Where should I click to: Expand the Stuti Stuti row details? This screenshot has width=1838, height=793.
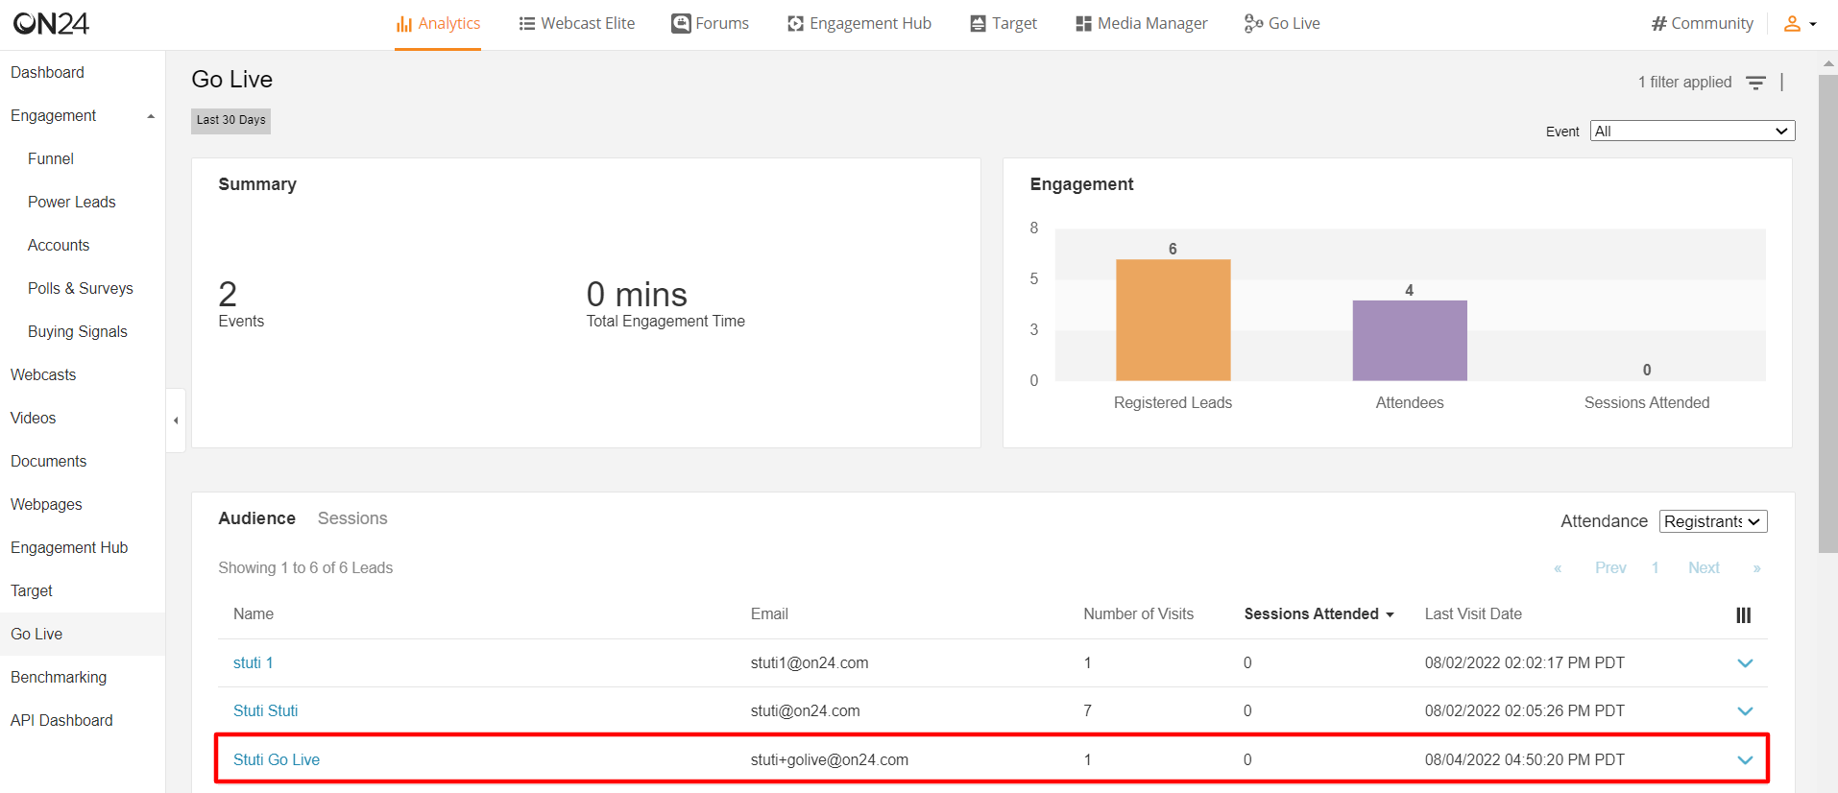click(1745, 711)
